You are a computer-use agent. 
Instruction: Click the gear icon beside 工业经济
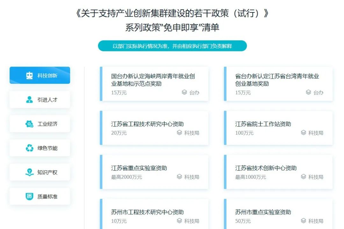29,124
